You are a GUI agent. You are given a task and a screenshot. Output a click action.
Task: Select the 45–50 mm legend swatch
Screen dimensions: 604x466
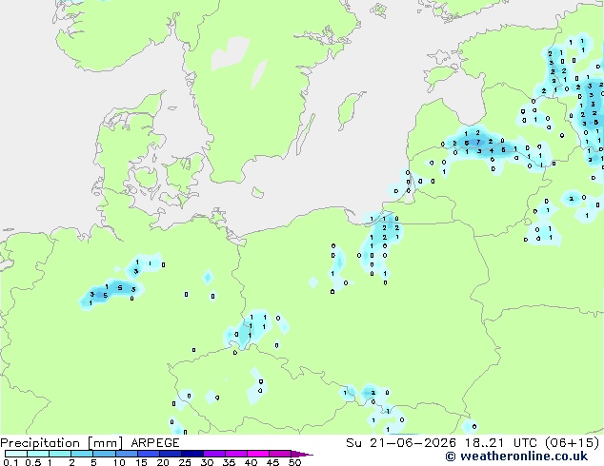pyautogui.click(x=280, y=454)
